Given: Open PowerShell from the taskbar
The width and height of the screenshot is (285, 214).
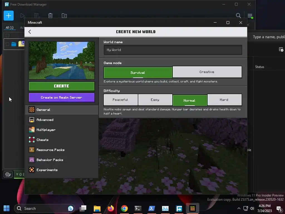Looking at the screenshot, I should [152, 208].
